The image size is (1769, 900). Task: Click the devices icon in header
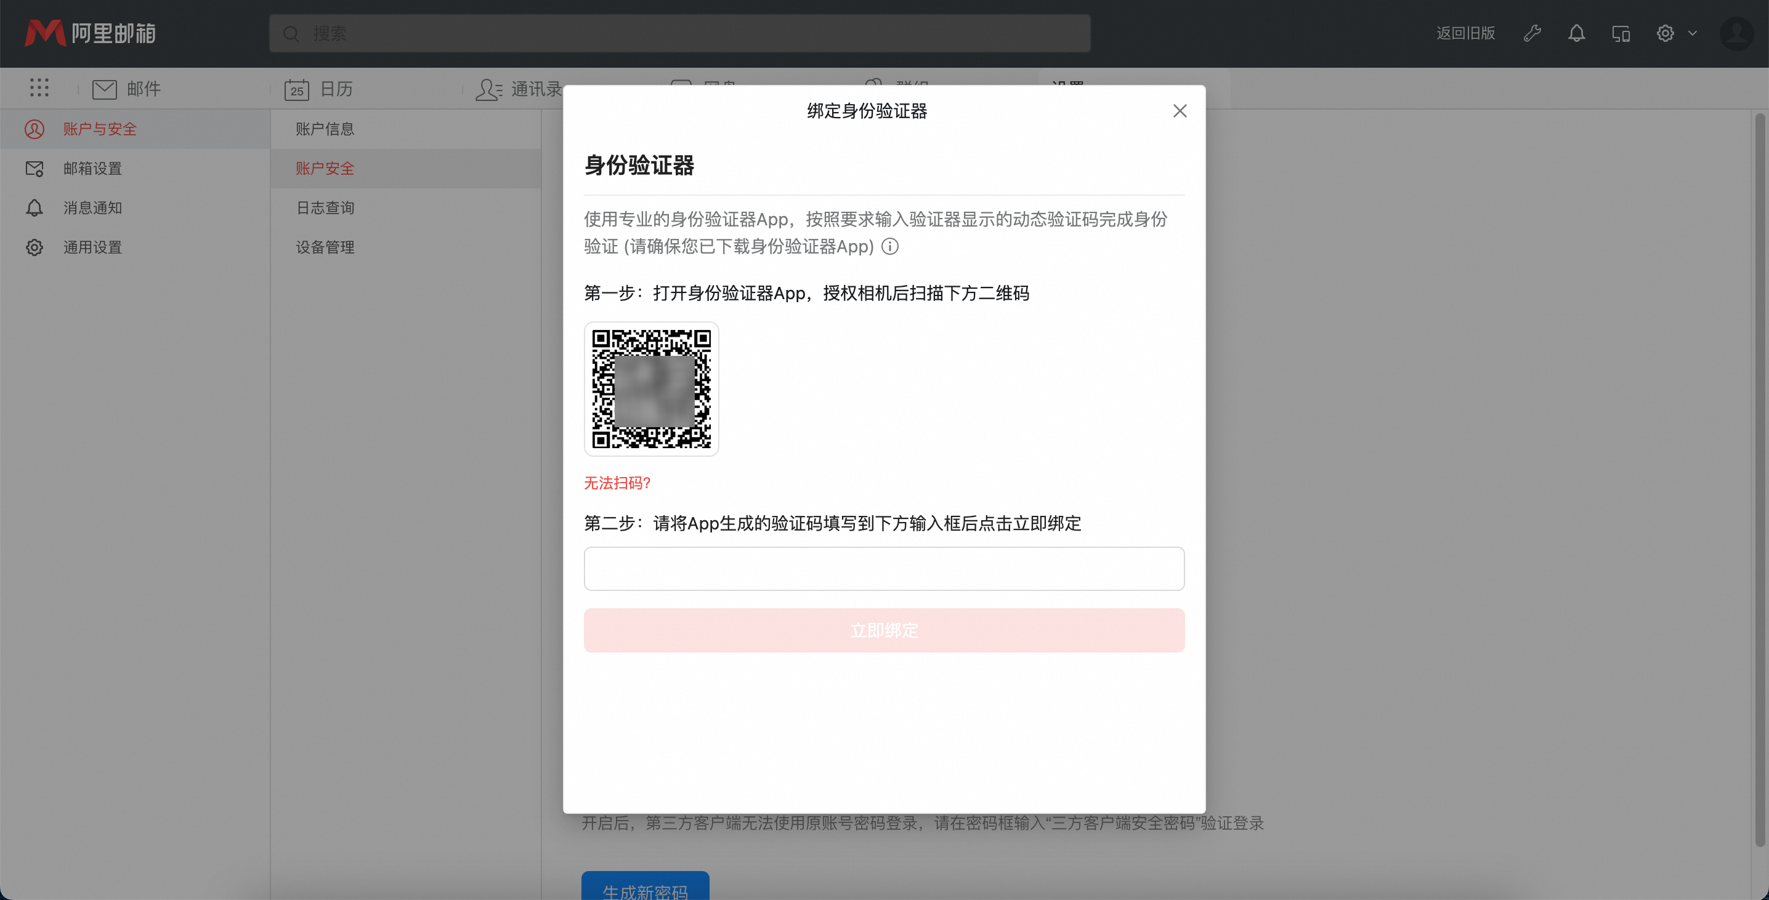coord(1621,33)
